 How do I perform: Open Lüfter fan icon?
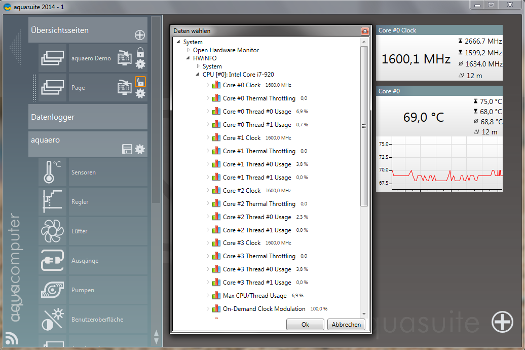(x=52, y=231)
